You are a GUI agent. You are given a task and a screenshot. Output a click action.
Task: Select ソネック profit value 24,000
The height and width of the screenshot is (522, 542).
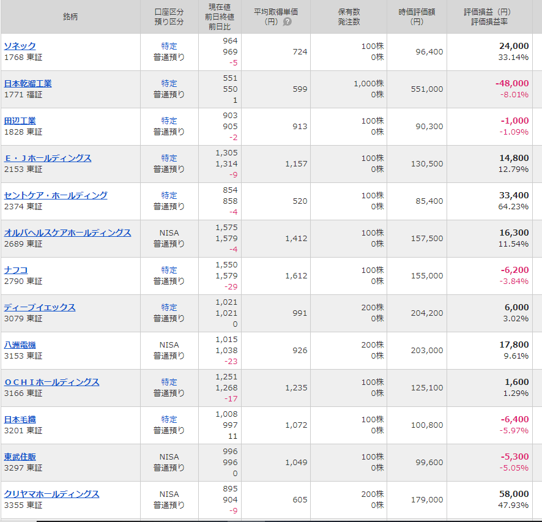pos(514,46)
